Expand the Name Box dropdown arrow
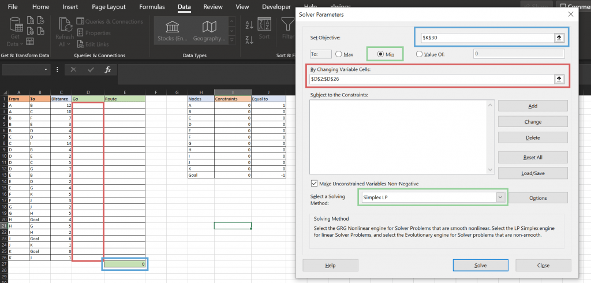The height and width of the screenshot is (283, 591). pos(46,69)
